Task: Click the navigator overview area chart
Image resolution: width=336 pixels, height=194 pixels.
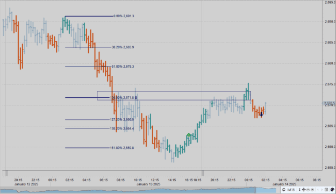Action: point(138,190)
